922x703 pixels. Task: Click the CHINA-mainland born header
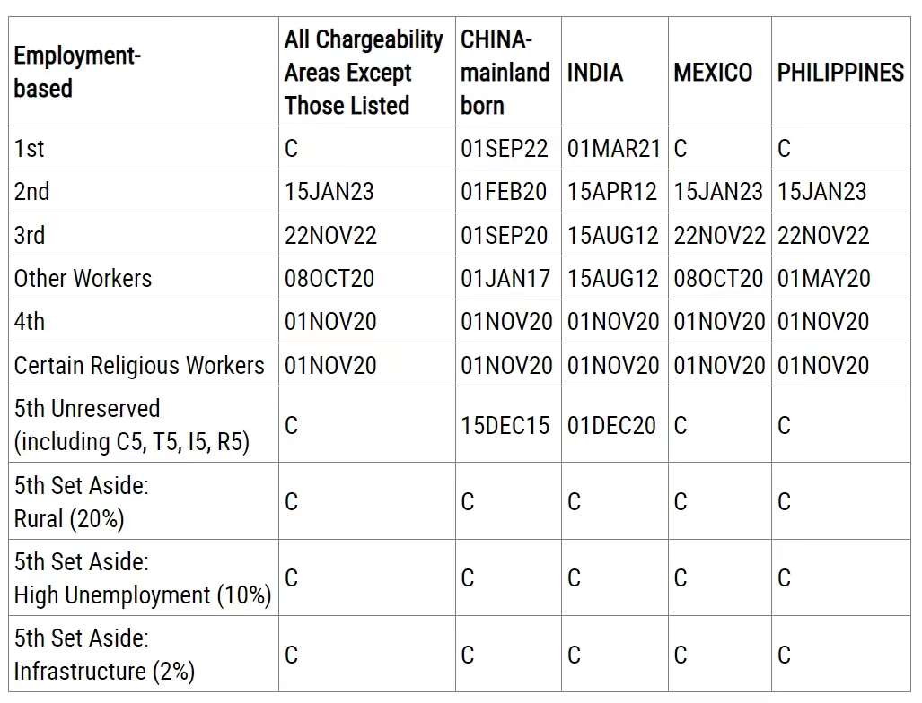[x=505, y=73]
